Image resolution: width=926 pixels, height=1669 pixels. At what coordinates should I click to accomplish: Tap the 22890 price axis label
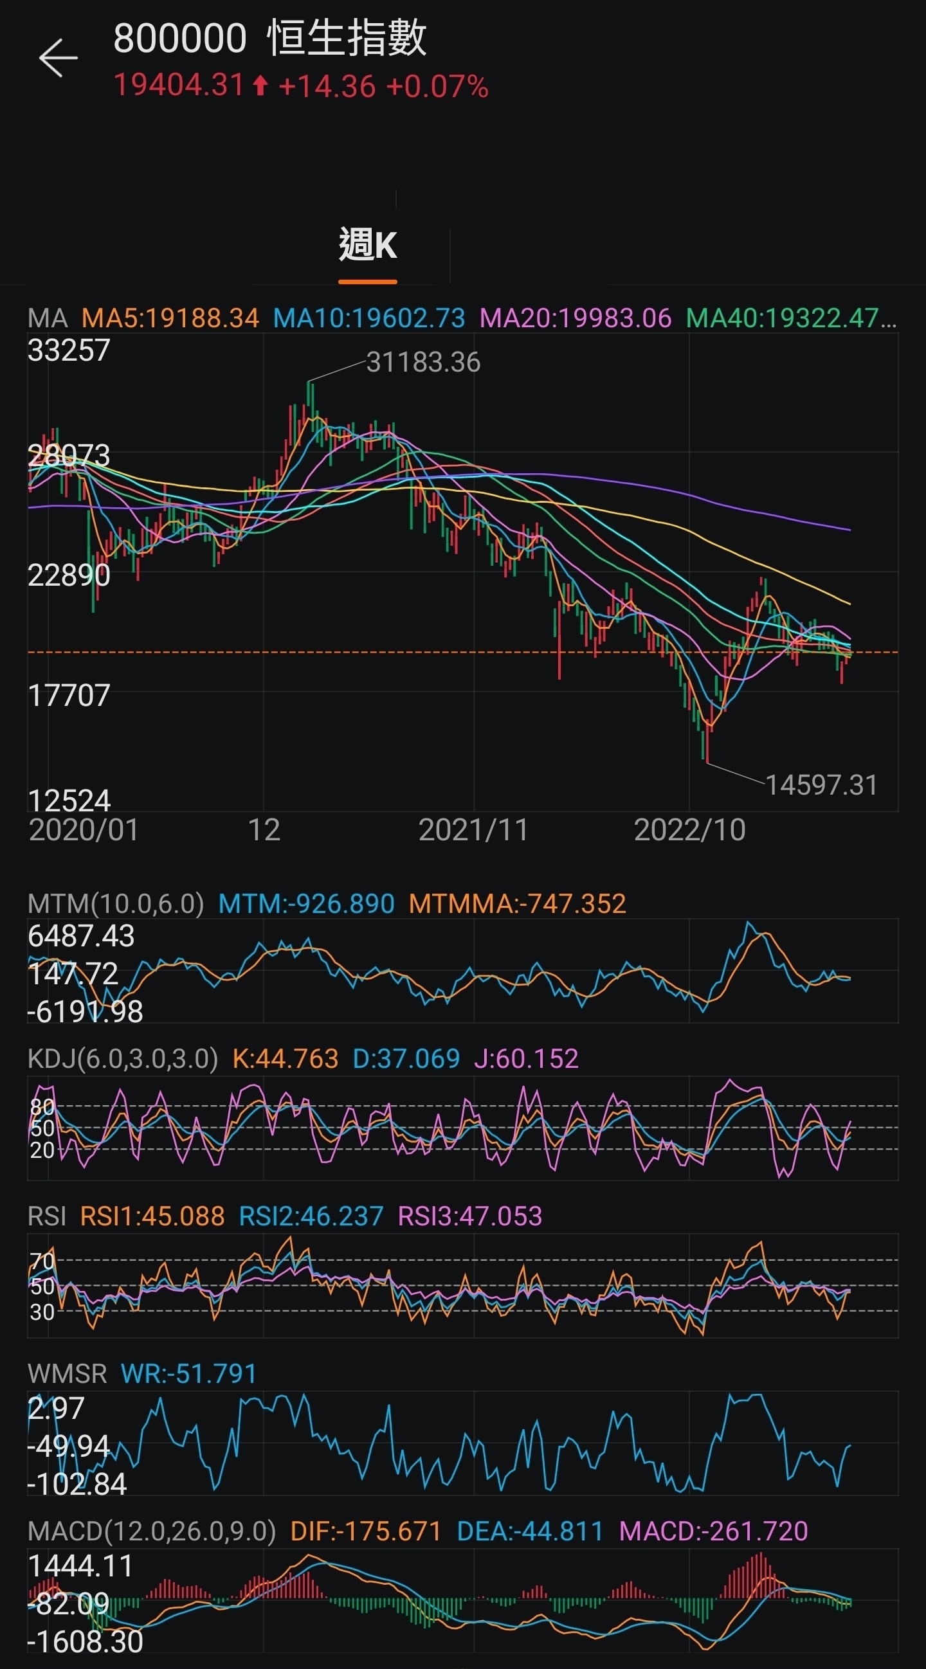tap(69, 575)
